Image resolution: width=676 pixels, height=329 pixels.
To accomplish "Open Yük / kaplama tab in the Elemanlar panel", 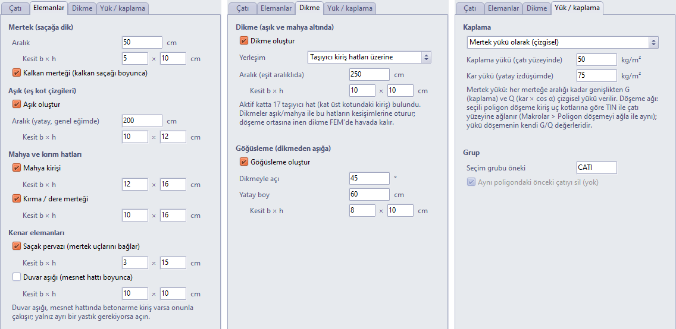I will click(123, 8).
